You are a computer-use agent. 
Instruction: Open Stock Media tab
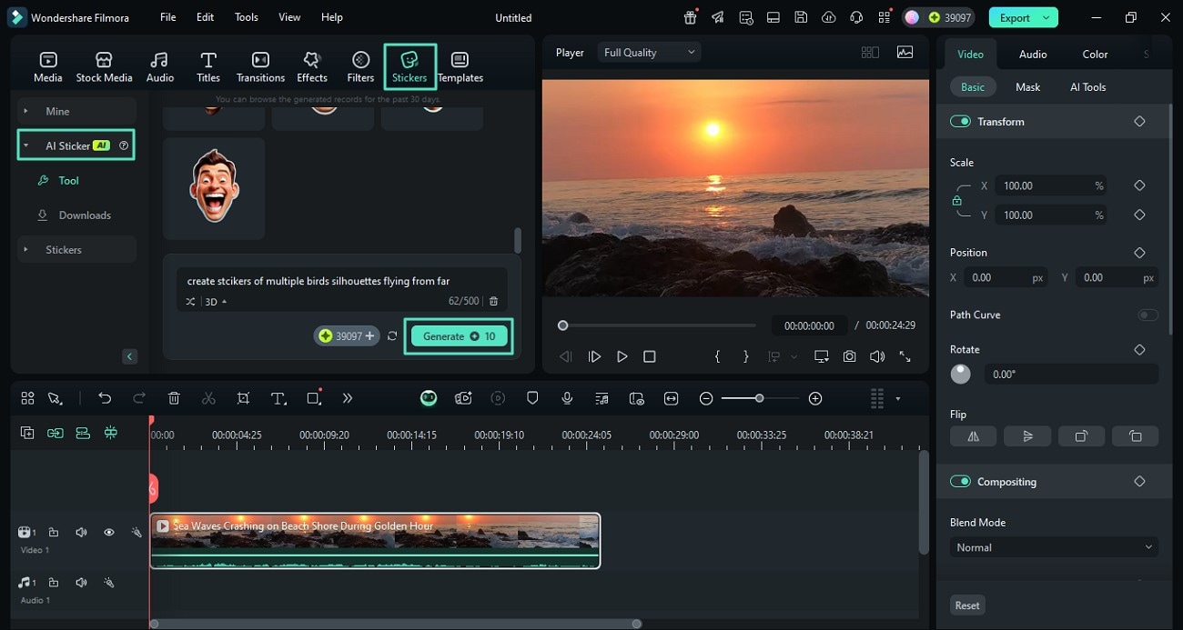tap(104, 67)
